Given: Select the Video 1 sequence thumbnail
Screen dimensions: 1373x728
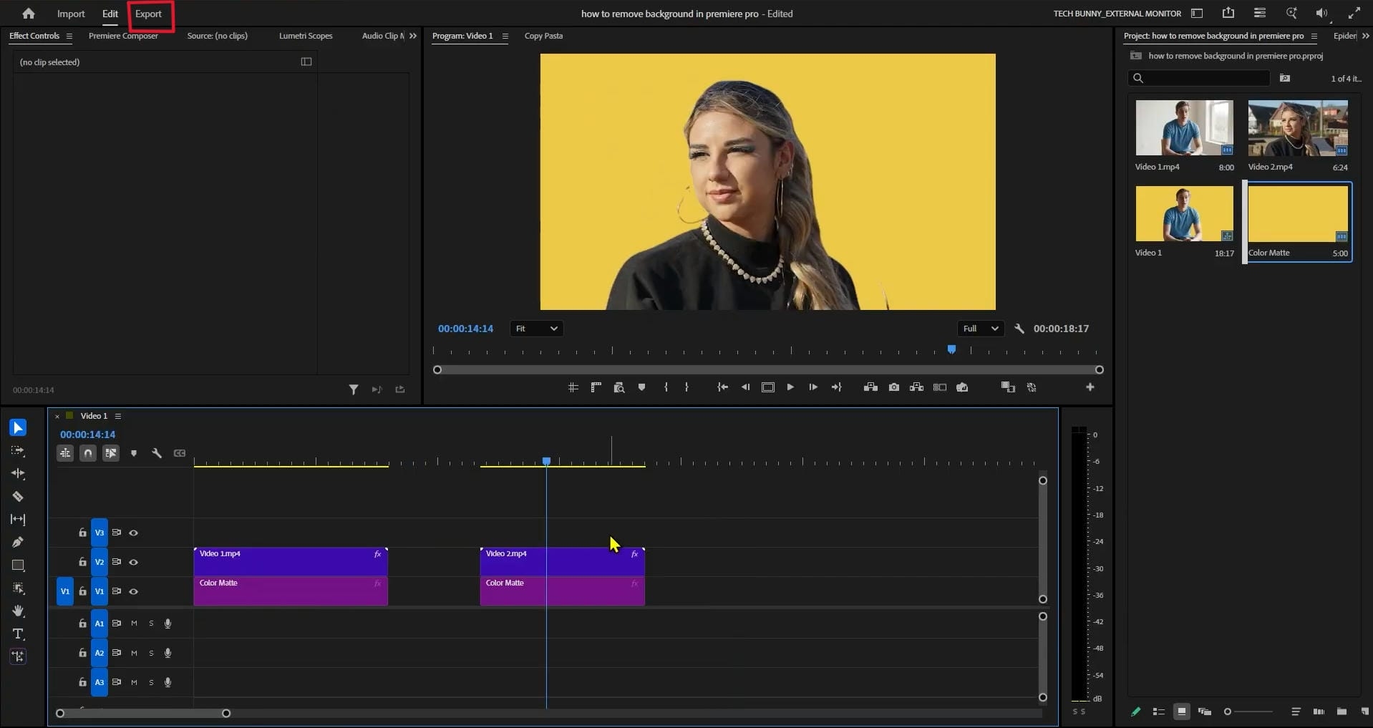Looking at the screenshot, I should [x=1184, y=214].
